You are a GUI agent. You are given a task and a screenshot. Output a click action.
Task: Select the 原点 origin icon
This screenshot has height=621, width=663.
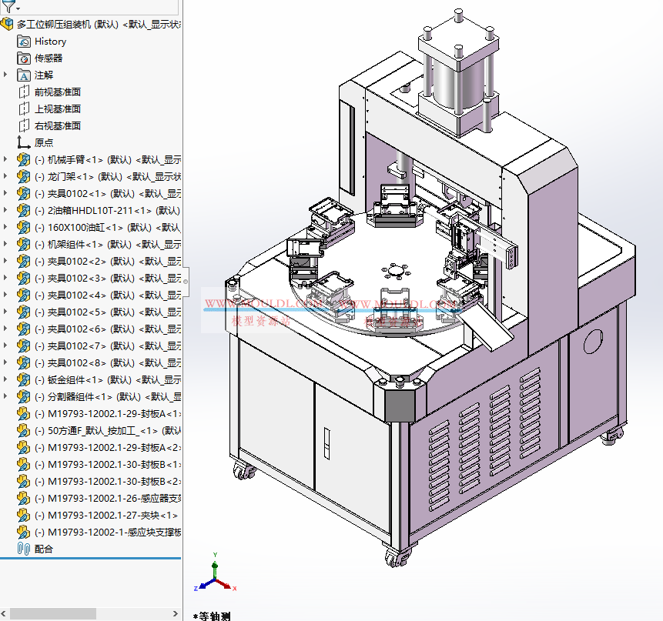(23, 143)
